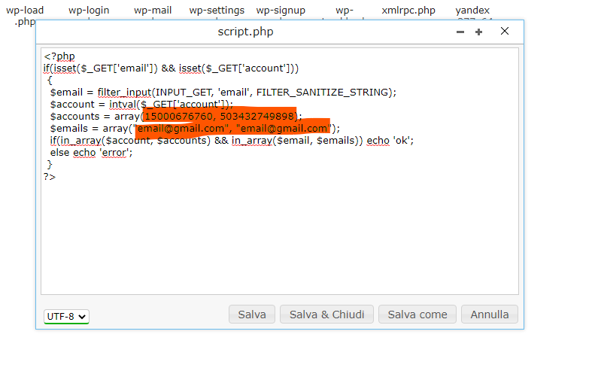Image resolution: width=592 pixels, height=389 pixels.
Task: Click the Salva button
Action: click(252, 315)
